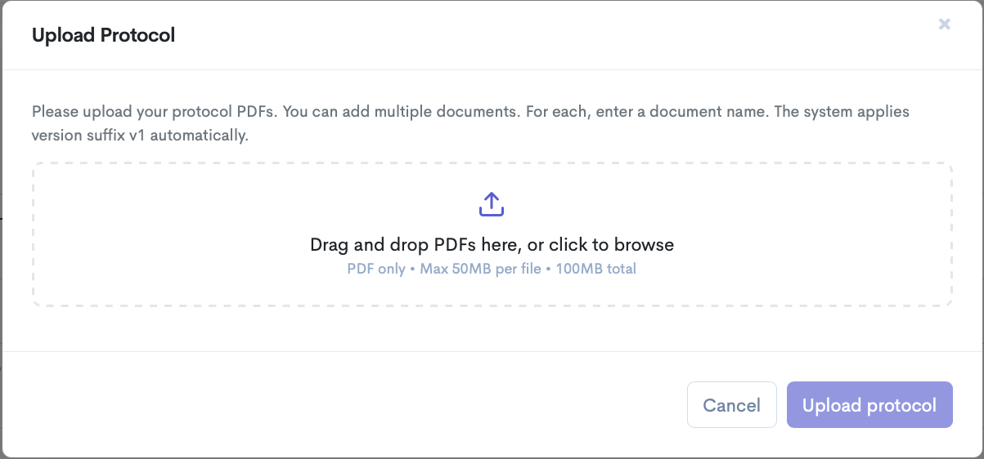Click the word "Cancel" in the footer

coord(731,406)
